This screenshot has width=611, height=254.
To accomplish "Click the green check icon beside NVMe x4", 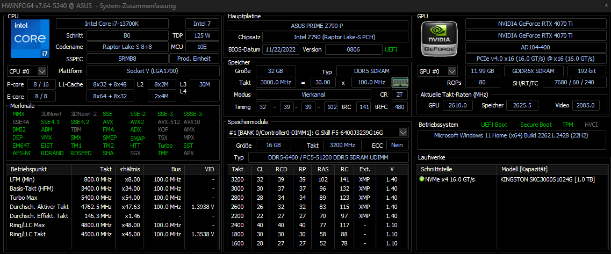I will coord(422,179).
